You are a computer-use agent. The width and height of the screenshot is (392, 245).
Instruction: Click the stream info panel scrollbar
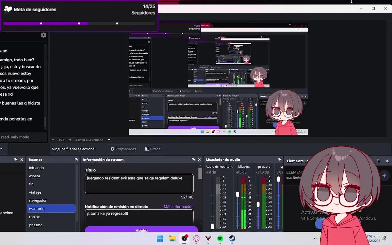tap(200, 173)
